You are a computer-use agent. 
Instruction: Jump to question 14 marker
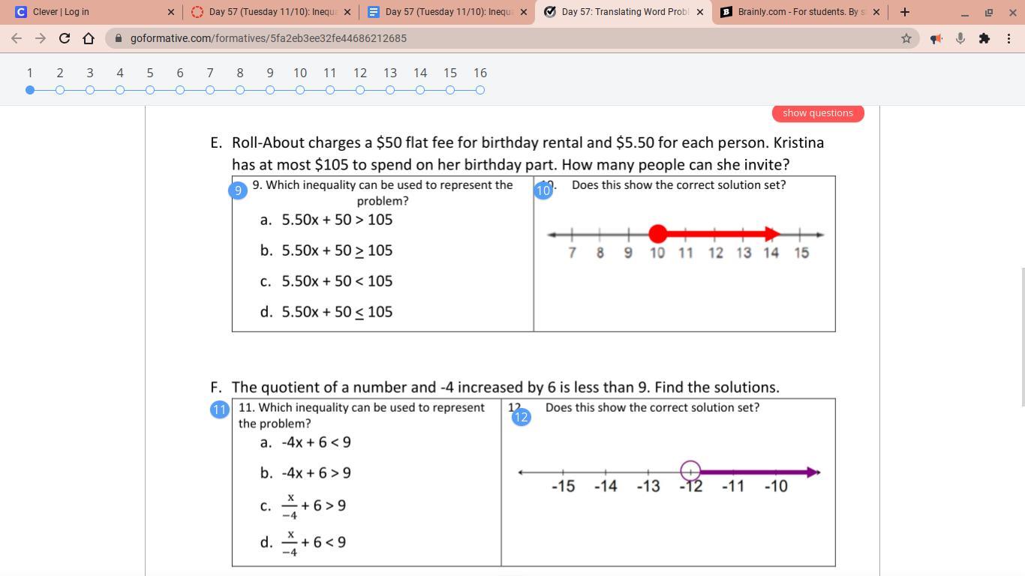(420, 90)
